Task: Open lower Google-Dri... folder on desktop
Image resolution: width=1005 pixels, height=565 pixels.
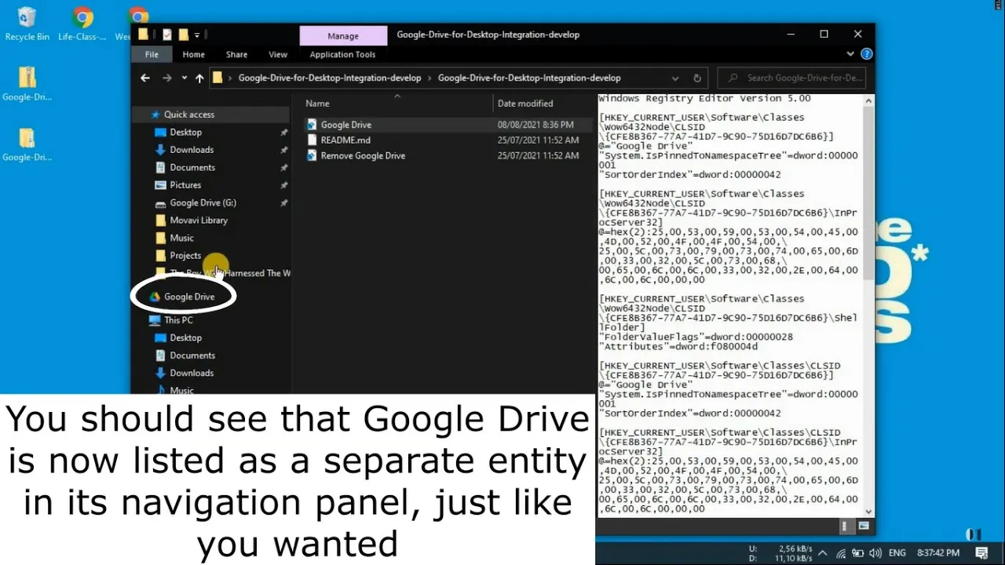Action: click(x=27, y=144)
